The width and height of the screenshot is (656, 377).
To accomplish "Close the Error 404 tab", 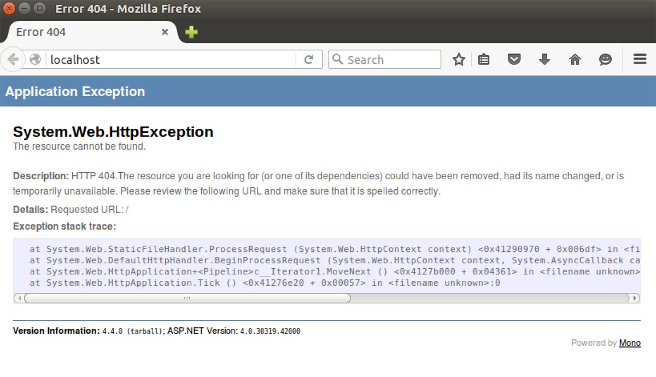I will click(x=165, y=32).
